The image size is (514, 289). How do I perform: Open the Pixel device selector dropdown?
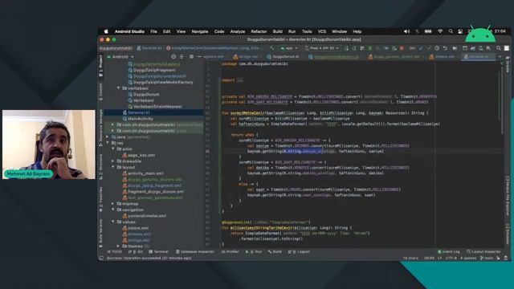tap(321, 48)
